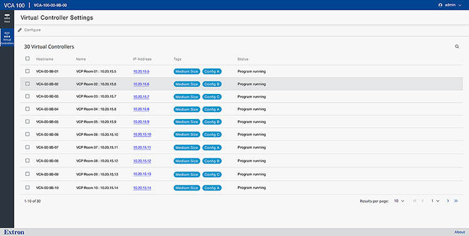
Task: Open IP link 10.20.15.14
Action: [x=142, y=188]
